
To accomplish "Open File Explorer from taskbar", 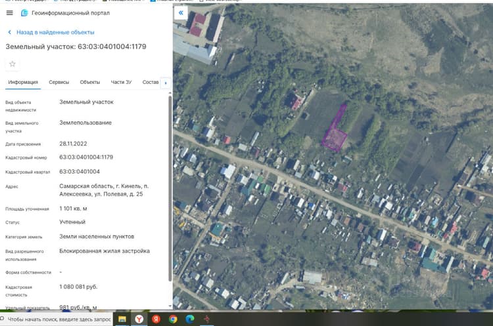I will (122, 319).
